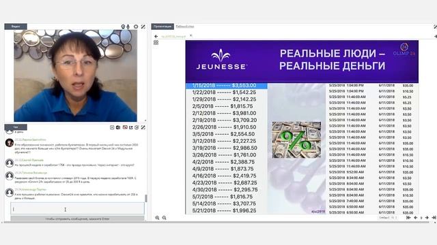
Task: Zoom in on the presentation slide
Action: 157,218
